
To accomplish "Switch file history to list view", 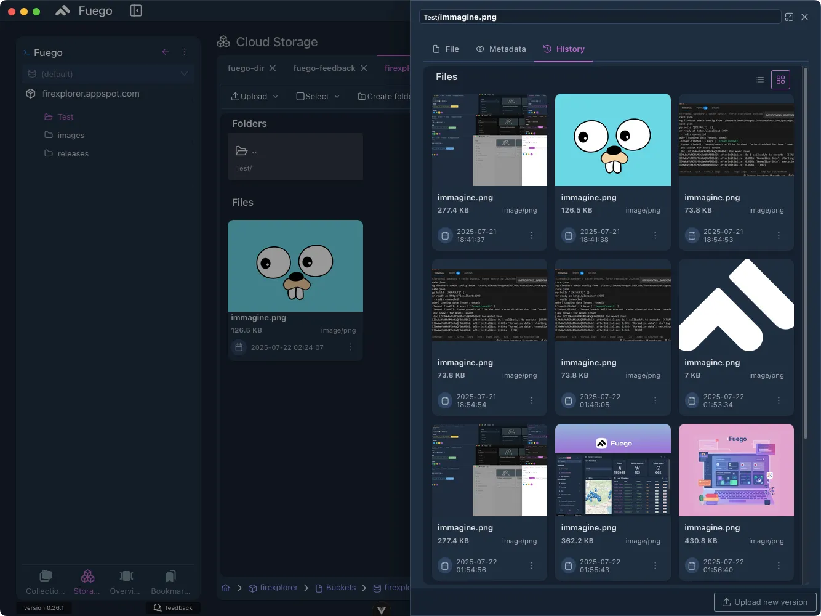I will coord(759,79).
